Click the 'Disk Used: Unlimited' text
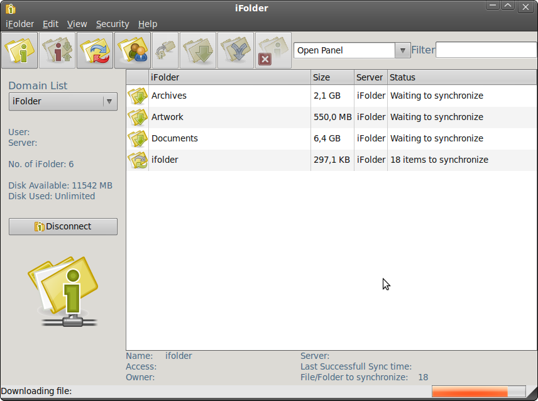This screenshot has height=401, width=538. click(52, 196)
